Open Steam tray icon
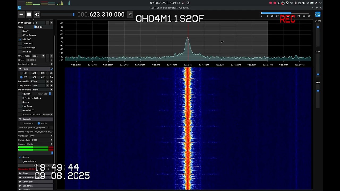The height and width of the screenshot is (191, 340). tap(287, 3)
